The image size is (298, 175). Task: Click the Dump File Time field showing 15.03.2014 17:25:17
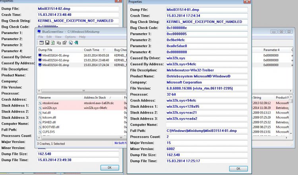(207, 161)
